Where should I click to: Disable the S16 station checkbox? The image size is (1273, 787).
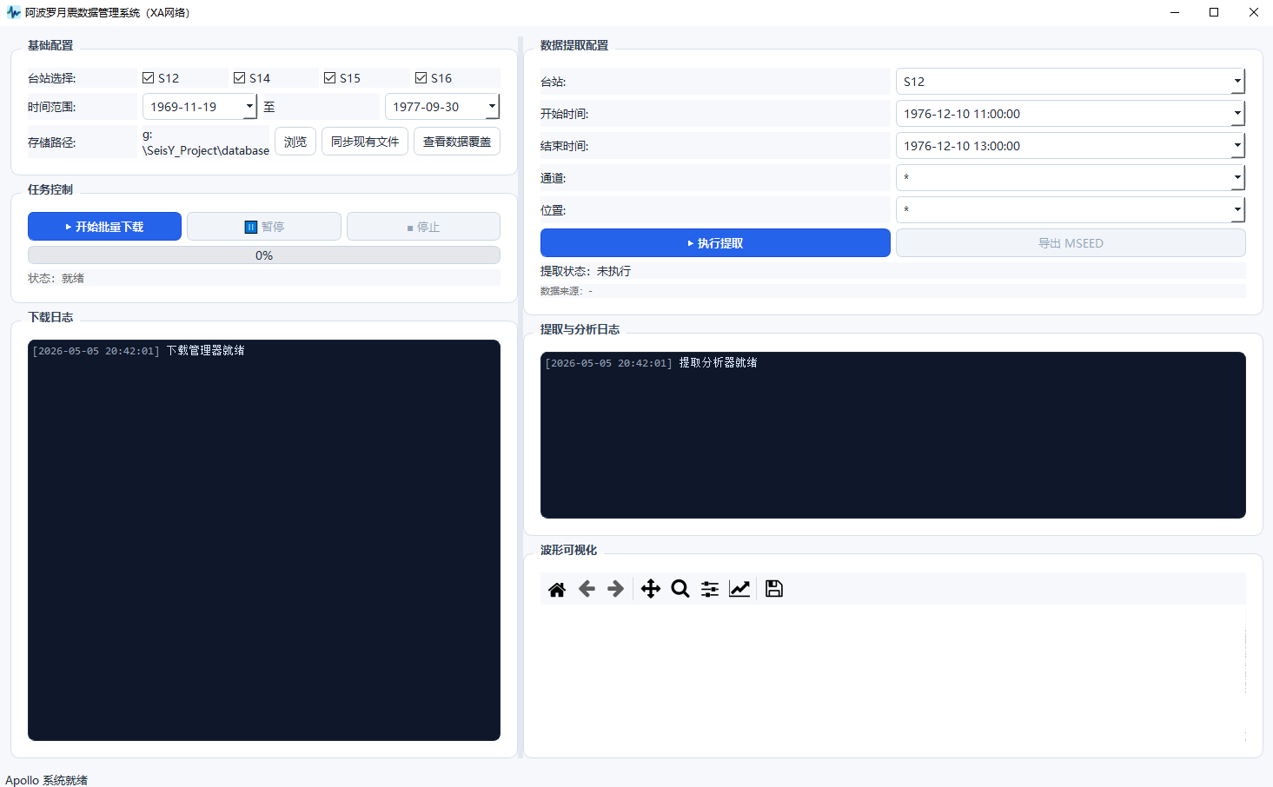click(421, 78)
